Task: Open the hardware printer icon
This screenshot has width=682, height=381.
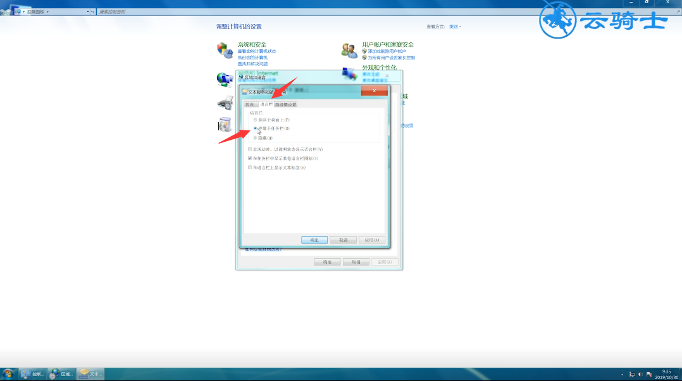Action: click(225, 103)
